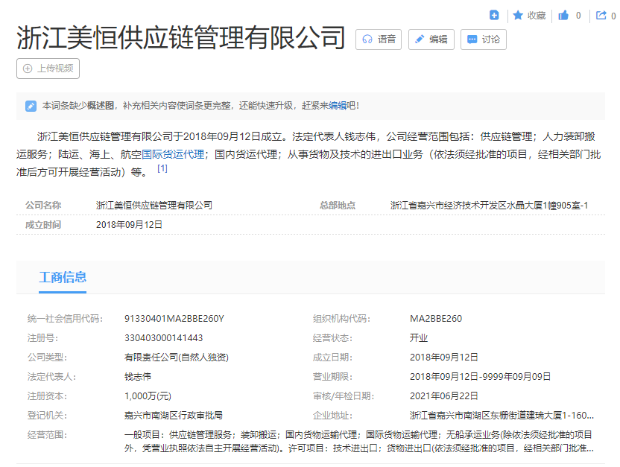
Task: Open the 国际货运代理 link
Action: pos(173,154)
